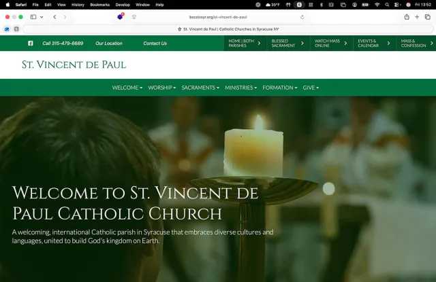
Task: Expand the Worship menu
Action: tap(162, 88)
